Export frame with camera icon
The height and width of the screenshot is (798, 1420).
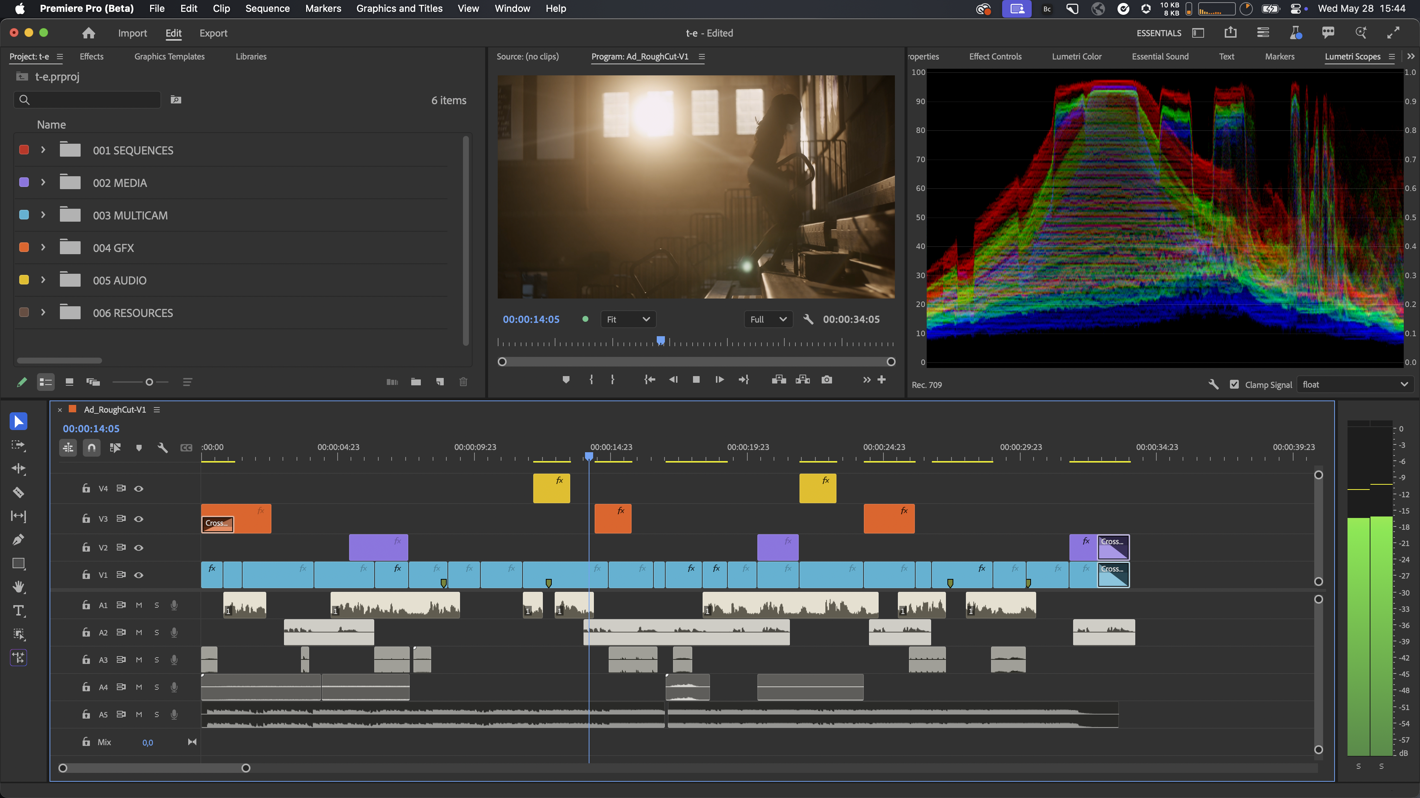pyautogui.click(x=826, y=379)
